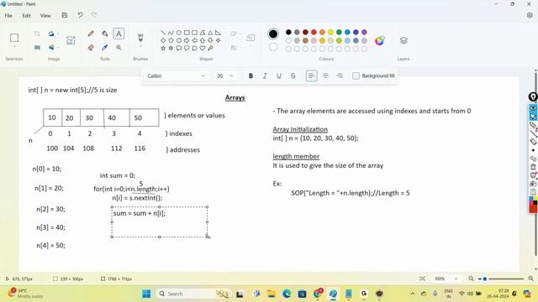The height and width of the screenshot is (302, 538).
Task: Open Microsoft Edge from the taskbar
Action: (x=287, y=294)
